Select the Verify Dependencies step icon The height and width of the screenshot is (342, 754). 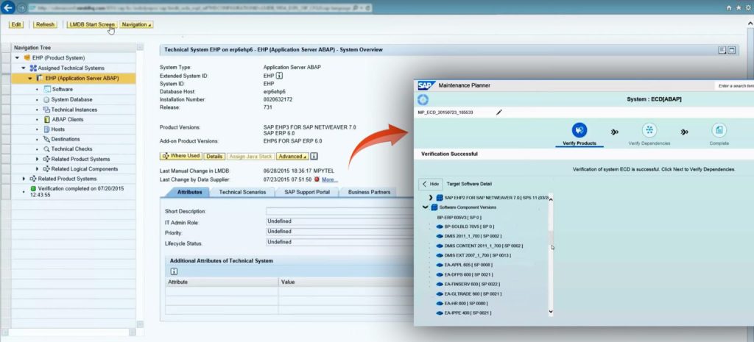pyautogui.click(x=649, y=129)
